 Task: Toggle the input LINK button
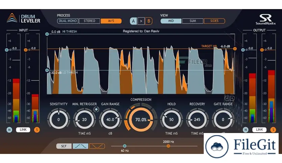click(23, 130)
